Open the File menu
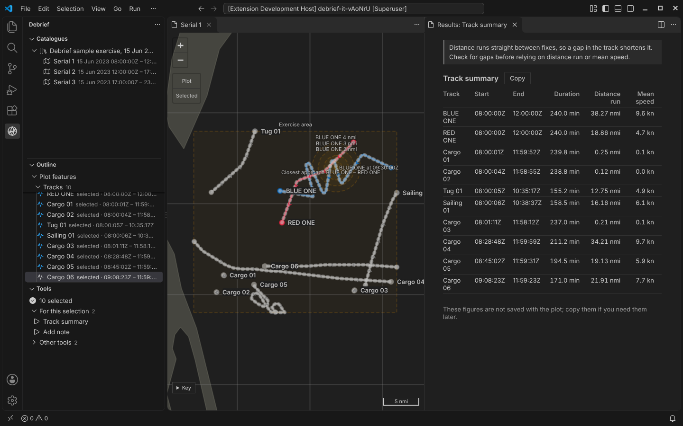Image resolution: width=683 pixels, height=426 pixels. point(26,9)
